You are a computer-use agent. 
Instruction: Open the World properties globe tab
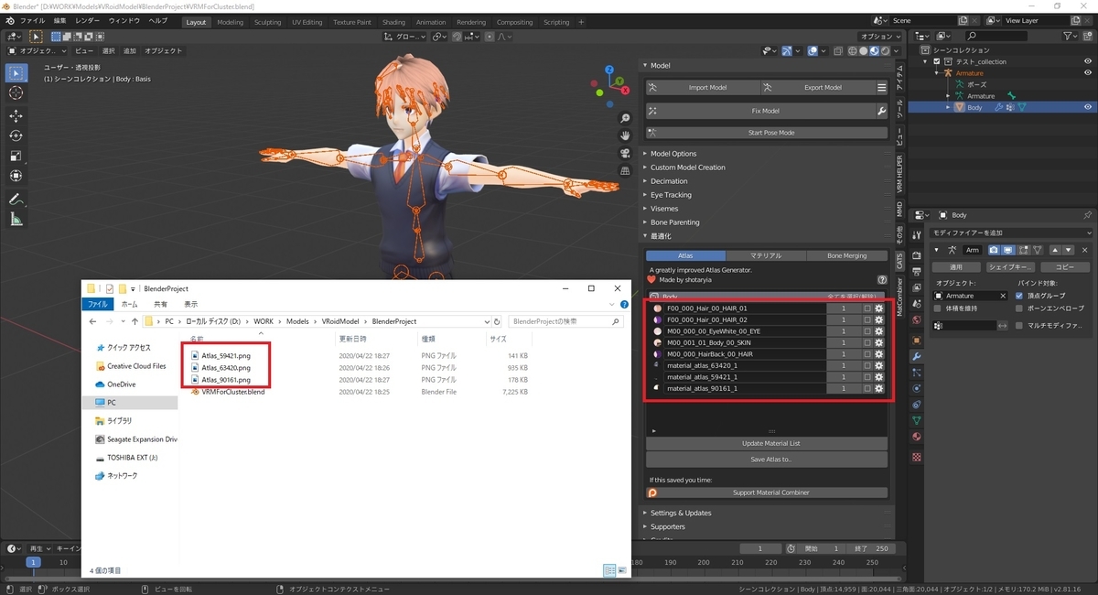tap(917, 318)
